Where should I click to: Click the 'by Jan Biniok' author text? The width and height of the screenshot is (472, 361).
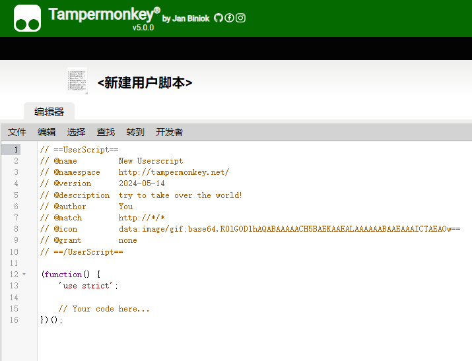185,18
